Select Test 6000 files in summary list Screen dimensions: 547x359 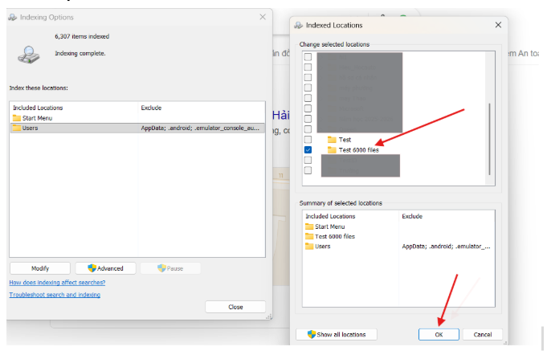click(x=335, y=236)
